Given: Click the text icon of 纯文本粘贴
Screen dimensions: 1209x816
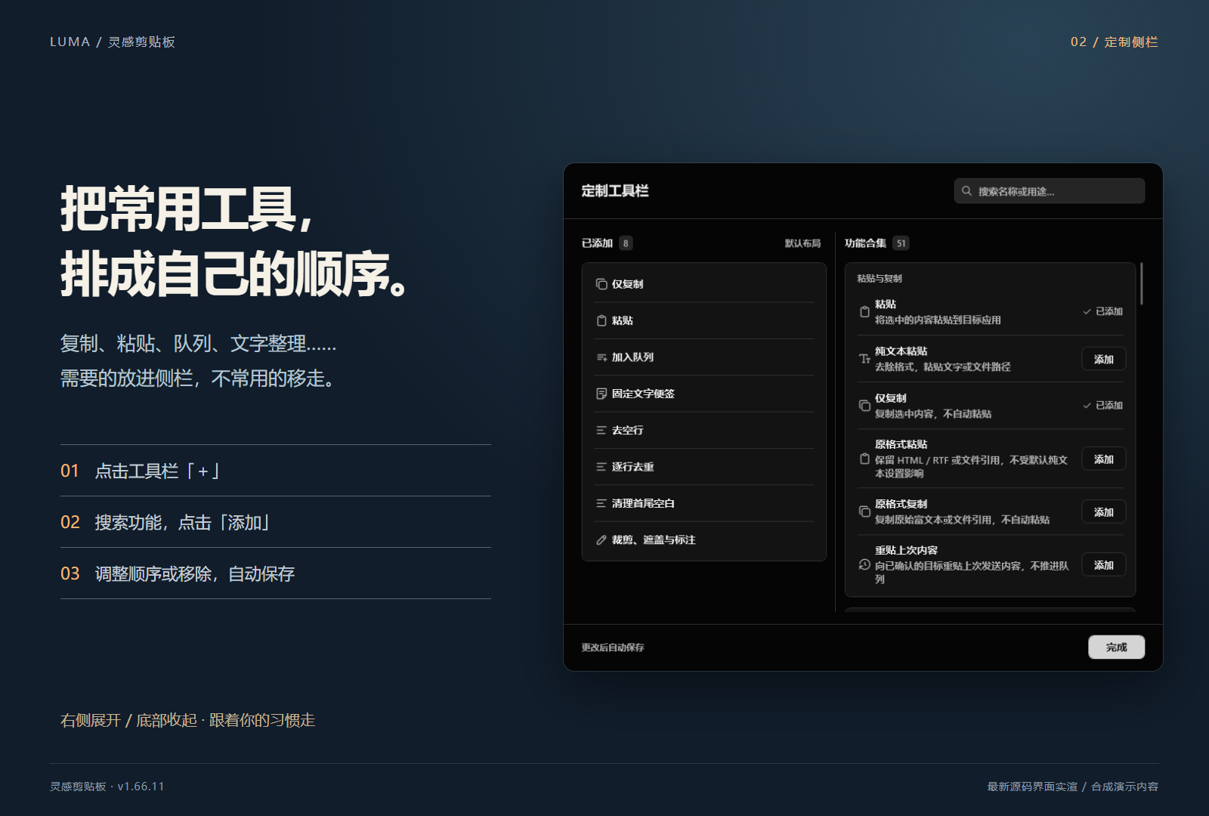Looking at the screenshot, I should pos(864,359).
